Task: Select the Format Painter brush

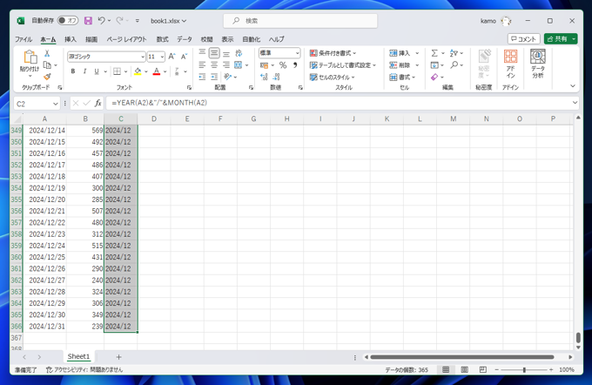Action: click(x=47, y=77)
